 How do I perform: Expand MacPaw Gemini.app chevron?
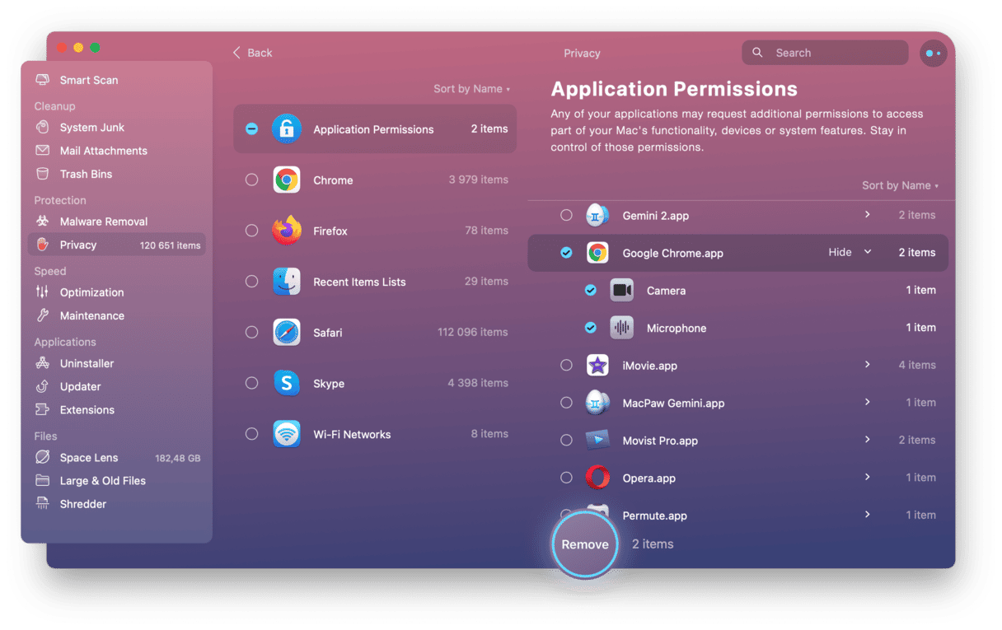click(x=868, y=402)
